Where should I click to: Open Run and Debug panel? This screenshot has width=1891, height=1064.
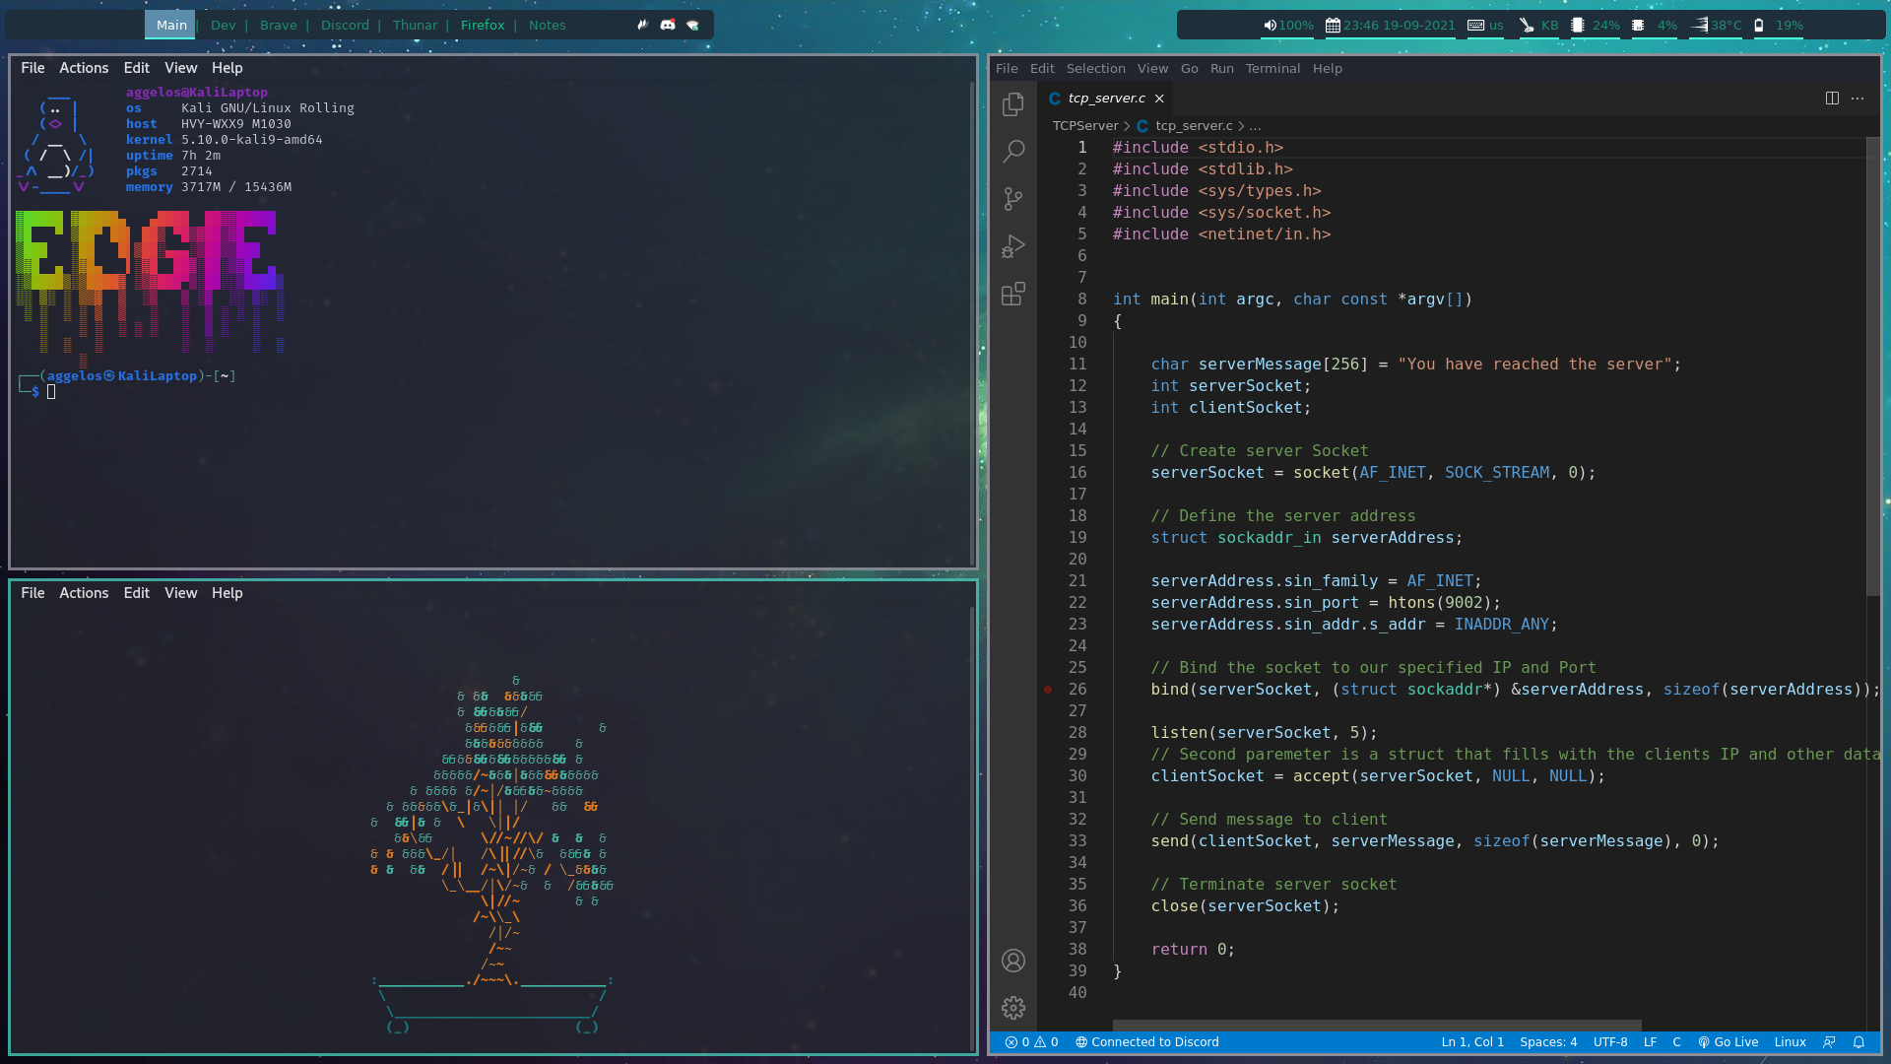tap(1013, 246)
